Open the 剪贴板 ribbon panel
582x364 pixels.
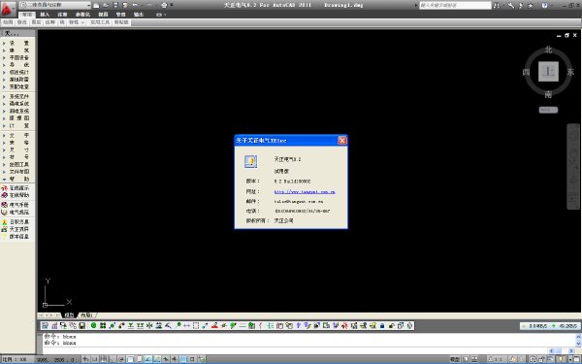click(x=121, y=22)
